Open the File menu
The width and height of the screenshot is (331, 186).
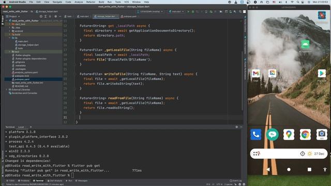[x=31, y=2]
